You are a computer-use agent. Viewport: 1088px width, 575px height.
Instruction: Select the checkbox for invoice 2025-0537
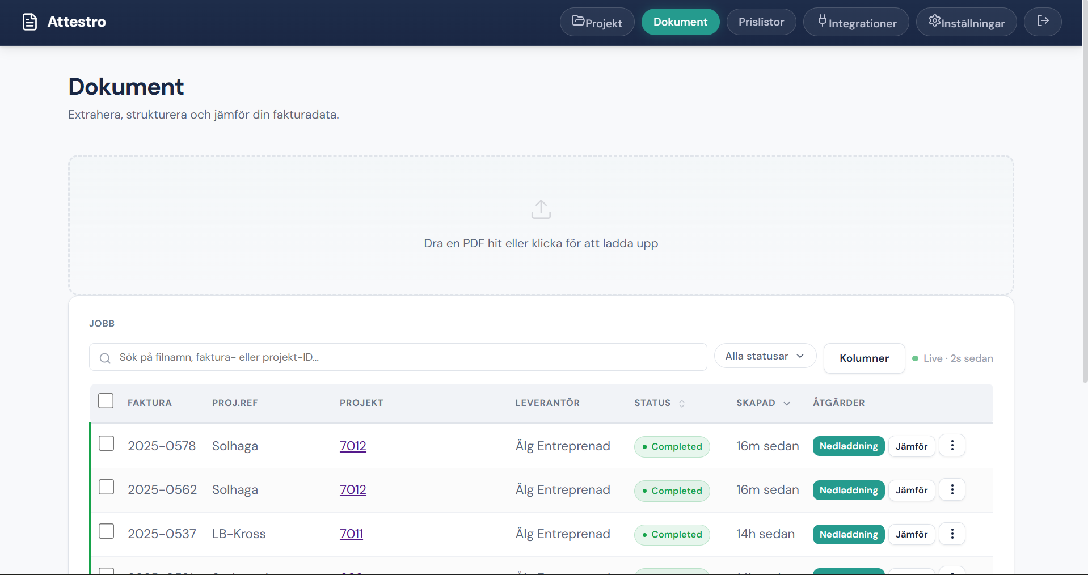[x=107, y=531]
